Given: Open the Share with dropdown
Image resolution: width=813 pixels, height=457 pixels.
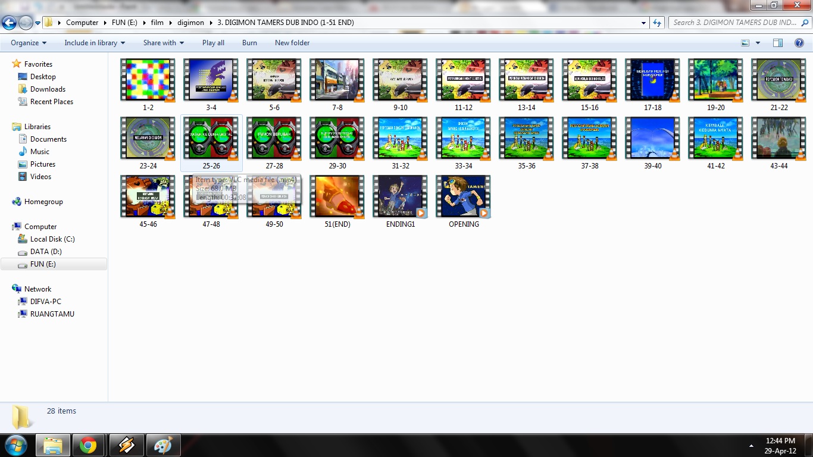Looking at the screenshot, I should coord(164,43).
